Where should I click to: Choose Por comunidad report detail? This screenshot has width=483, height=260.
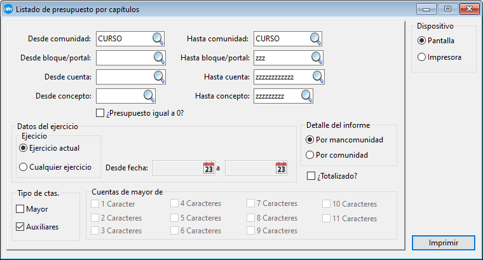click(310, 154)
